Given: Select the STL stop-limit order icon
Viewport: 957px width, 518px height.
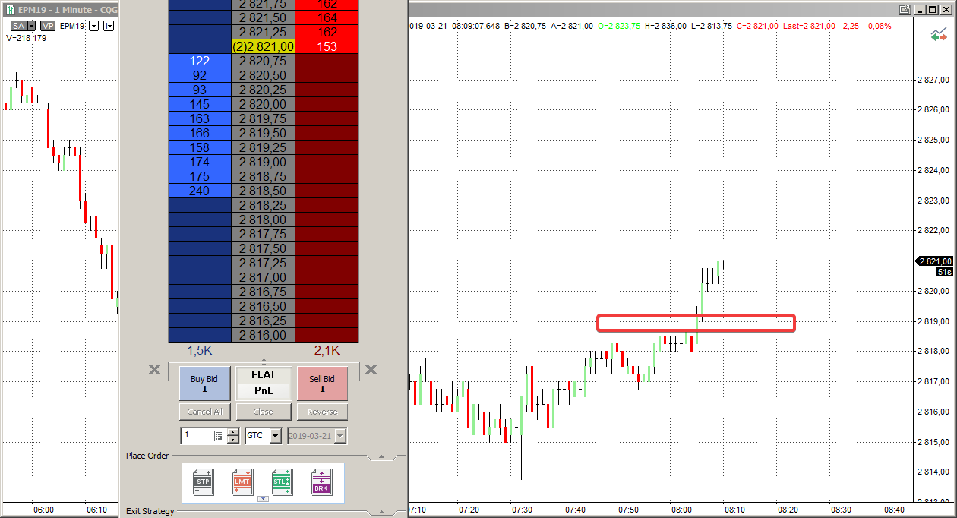Looking at the screenshot, I should pyautogui.click(x=282, y=482).
